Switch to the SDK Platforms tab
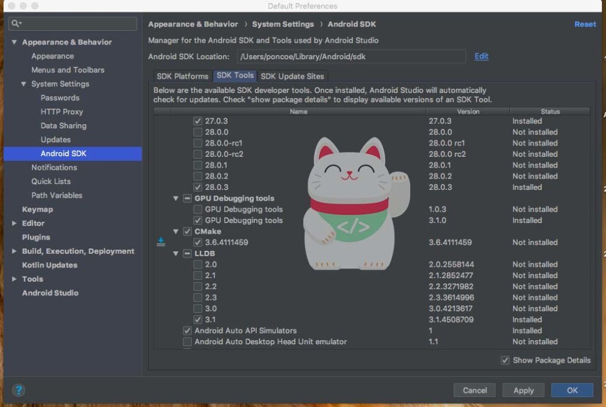 pyautogui.click(x=182, y=76)
